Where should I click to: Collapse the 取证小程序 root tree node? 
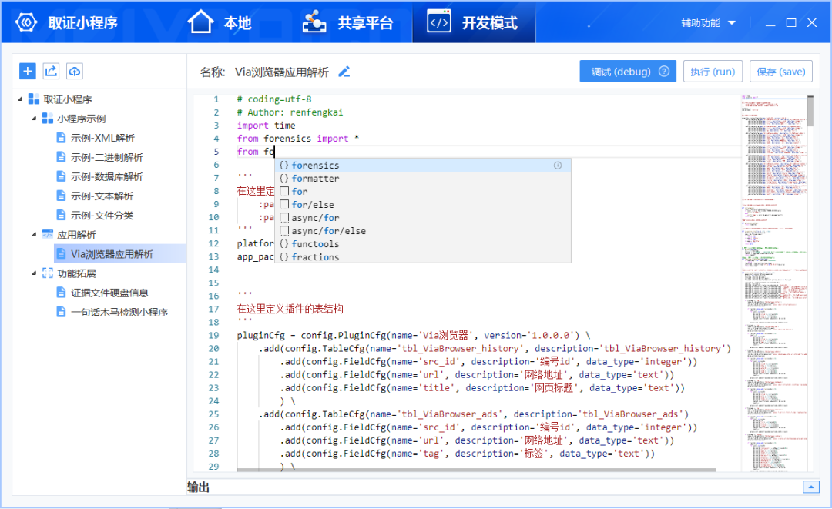click(x=20, y=99)
